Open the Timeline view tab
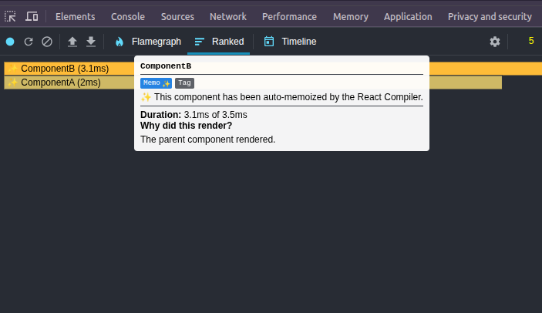Viewport: 542px width, 313px height. click(290, 42)
